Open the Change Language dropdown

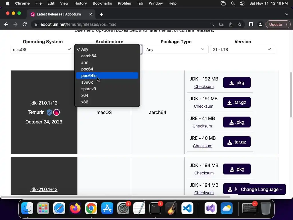coord(261,190)
